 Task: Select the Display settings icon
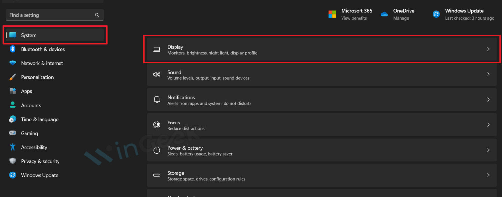point(157,49)
